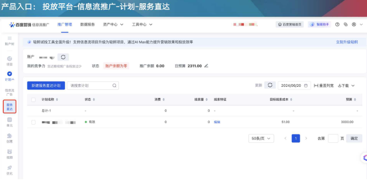Screen dimensions: 367x182
Task: Go to 百度营销首页
Action: 290,24
